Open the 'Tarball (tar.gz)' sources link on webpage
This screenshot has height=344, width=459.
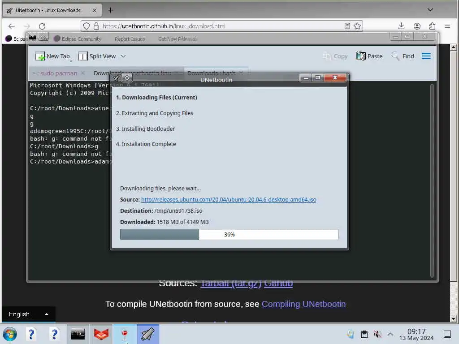click(231, 284)
